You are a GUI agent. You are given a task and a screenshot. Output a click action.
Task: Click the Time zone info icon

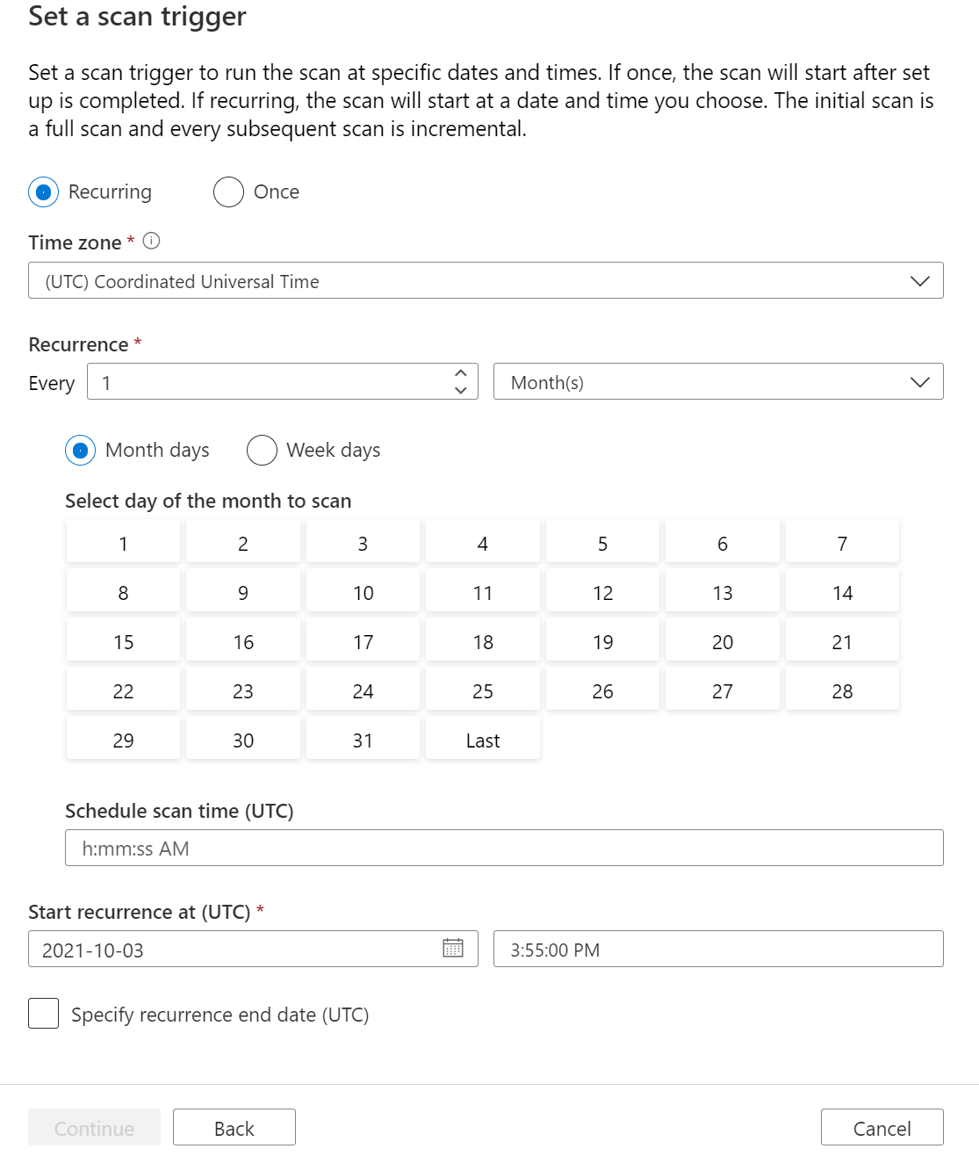(x=151, y=241)
